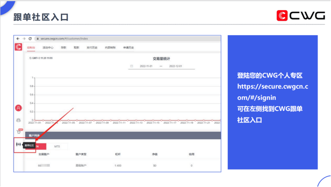
Task: Click the CWG logo on the slide
Action: (x=301, y=16)
